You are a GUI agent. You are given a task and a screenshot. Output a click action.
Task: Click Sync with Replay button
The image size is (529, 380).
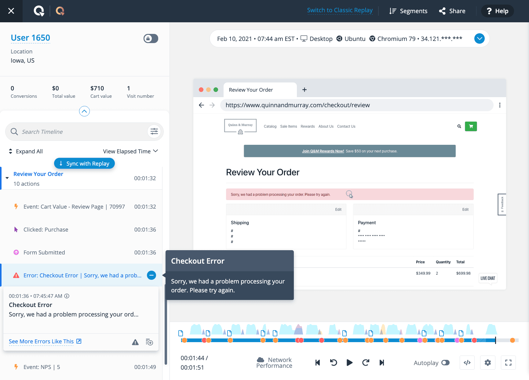coord(84,163)
